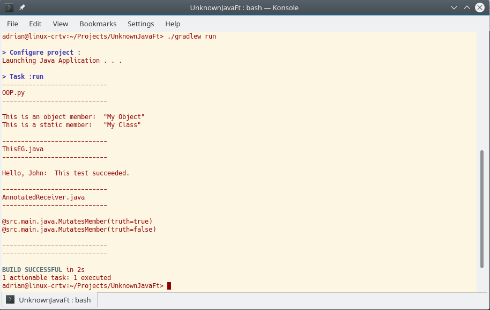Image resolution: width=490 pixels, height=310 pixels.
Task: Click the 'AnnotatedReceiver.java' heading text
Action: pos(43,197)
